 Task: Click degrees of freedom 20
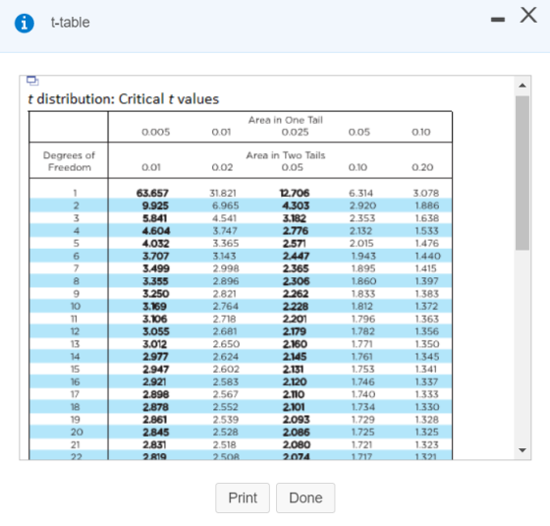click(77, 433)
